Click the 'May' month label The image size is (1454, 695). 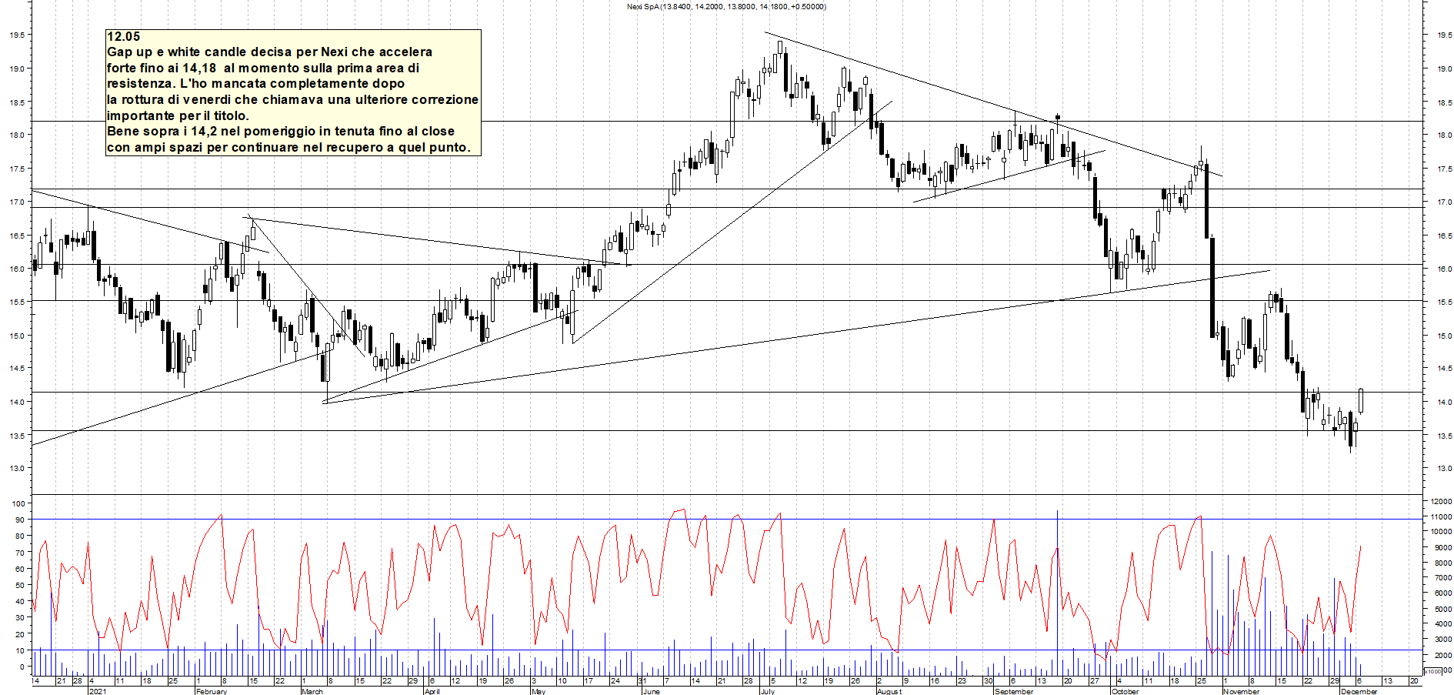tap(539, 691)
